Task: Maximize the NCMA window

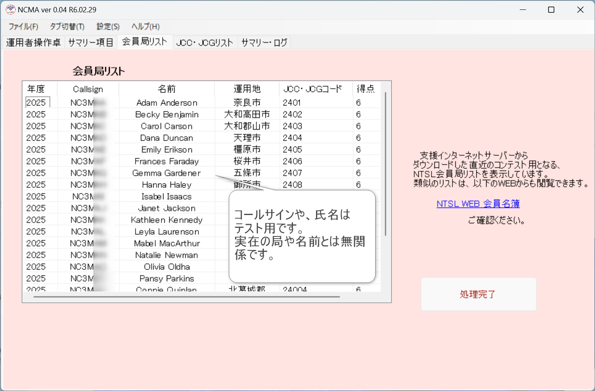Action: pyautogui.click(x=551, y=10)
